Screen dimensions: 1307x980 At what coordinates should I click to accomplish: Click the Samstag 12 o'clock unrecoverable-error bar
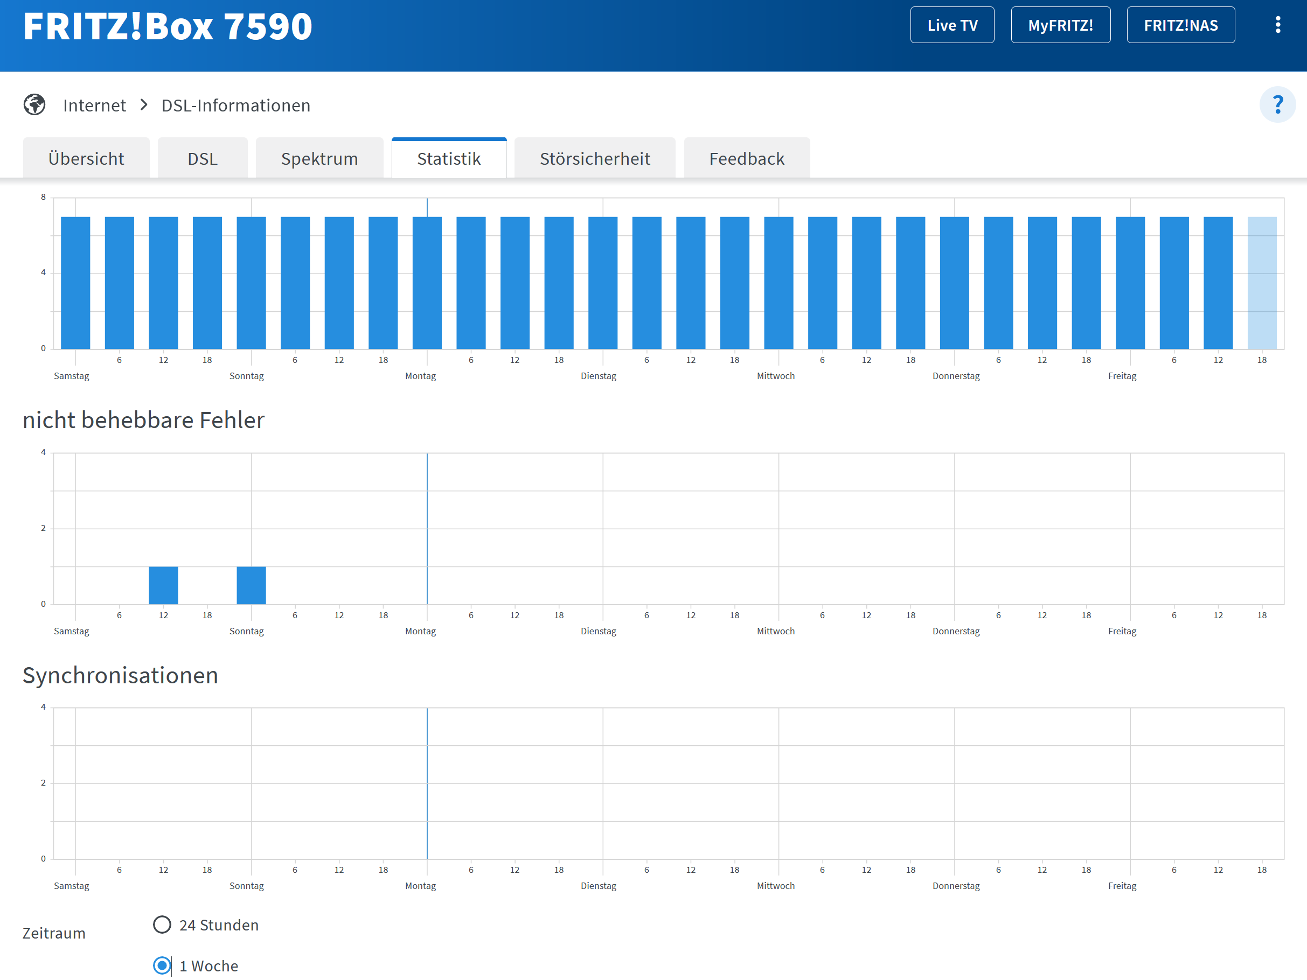pyautogui.click(x=163, y=585)
